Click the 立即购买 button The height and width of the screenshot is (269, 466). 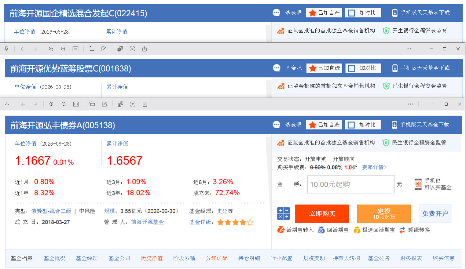tap(322, 213)
